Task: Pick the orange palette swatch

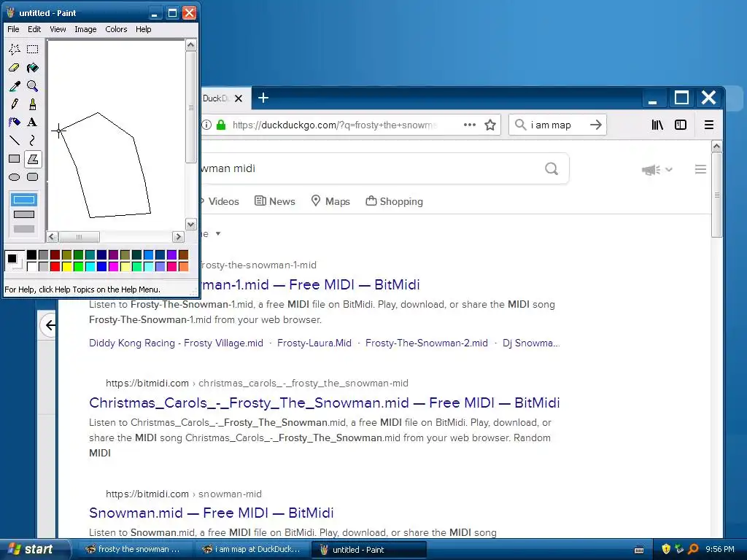Action: [183, 267]
